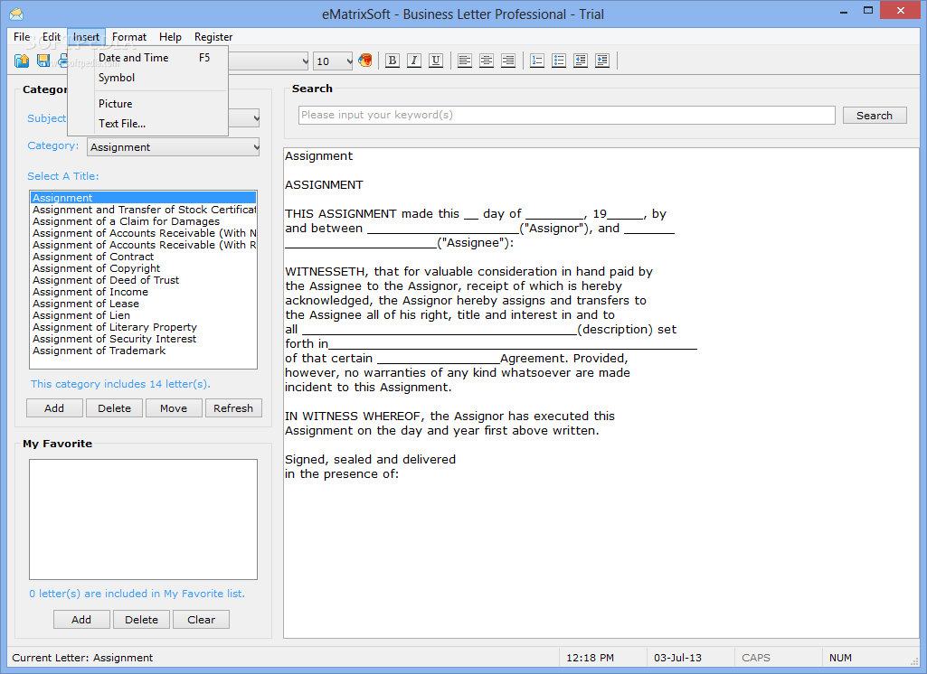
Task: Select 'Assignment of Income' title
Action: [x=144, y=292]
